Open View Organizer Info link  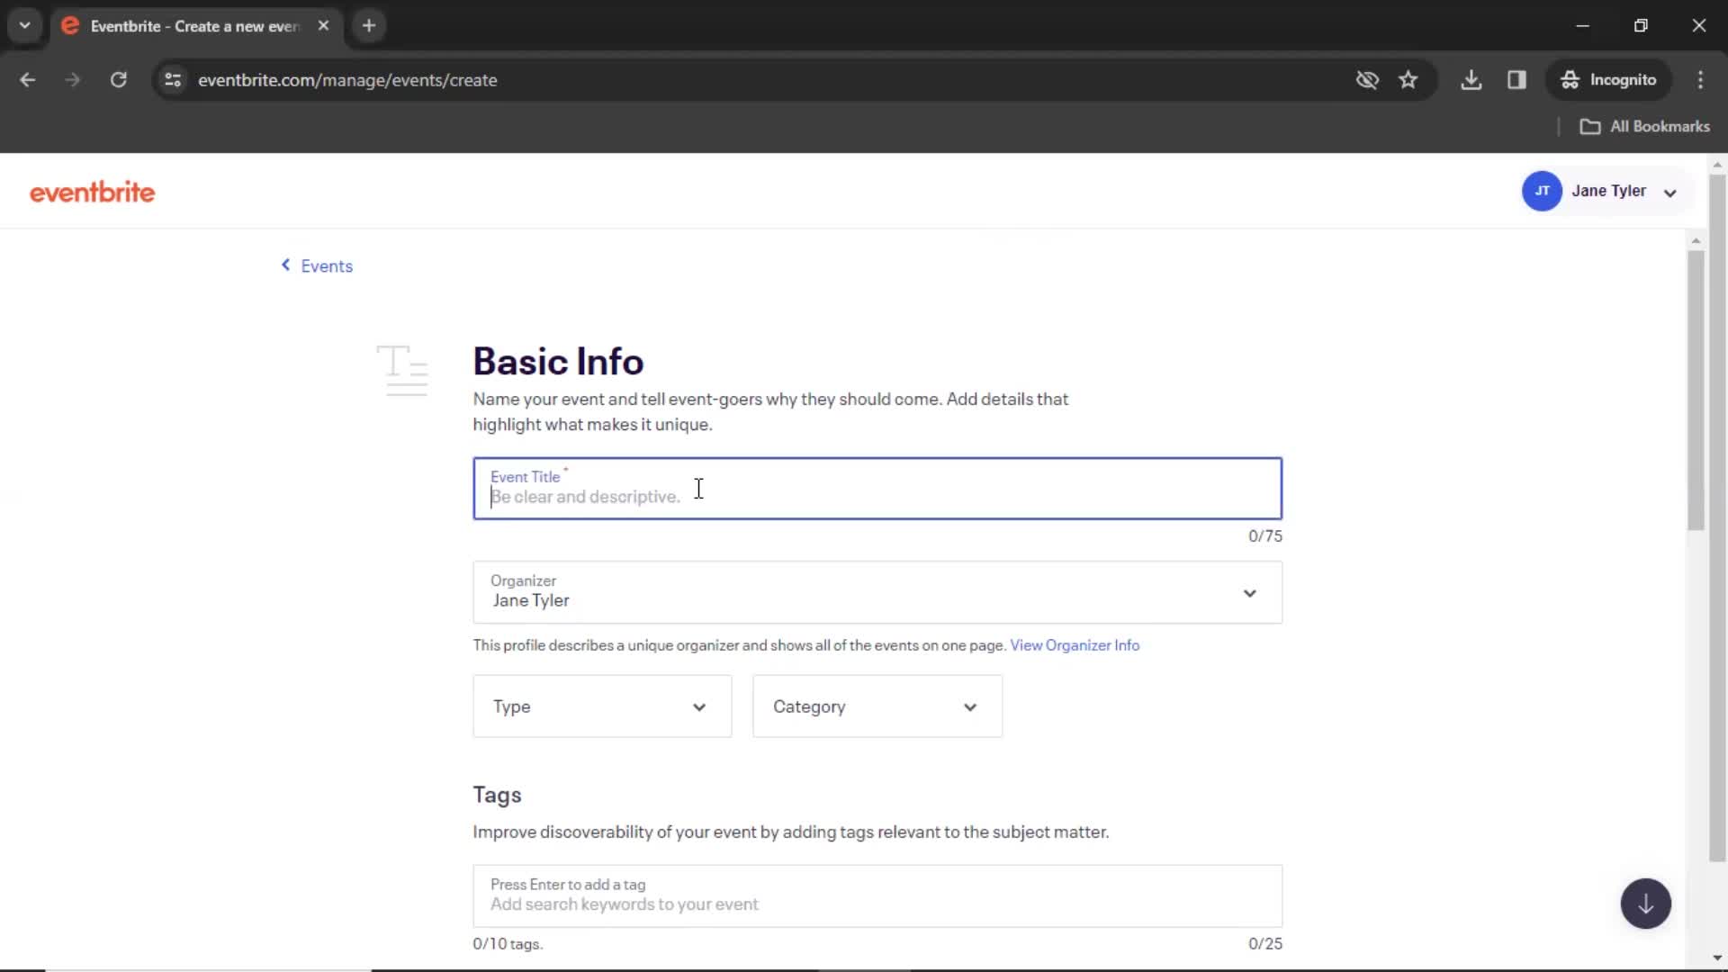(x=1075, y=645)
